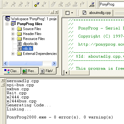Click the Linking... output line
Screen dimensions: 124x124
(x=19, y=109)
